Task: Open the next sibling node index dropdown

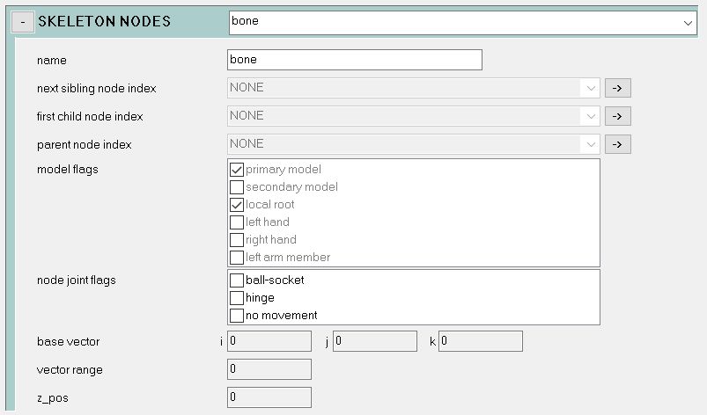Action: pos(414,88)
